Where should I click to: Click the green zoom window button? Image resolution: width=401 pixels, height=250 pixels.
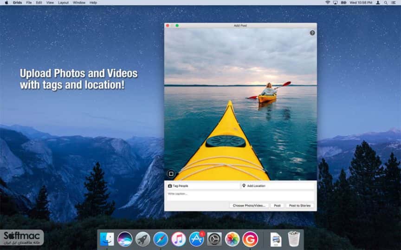click(177, 25)
